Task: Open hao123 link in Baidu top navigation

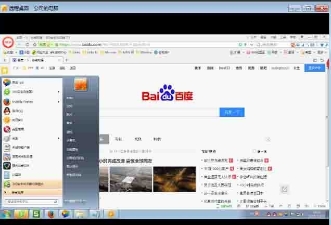Action: tap(224, 68)
